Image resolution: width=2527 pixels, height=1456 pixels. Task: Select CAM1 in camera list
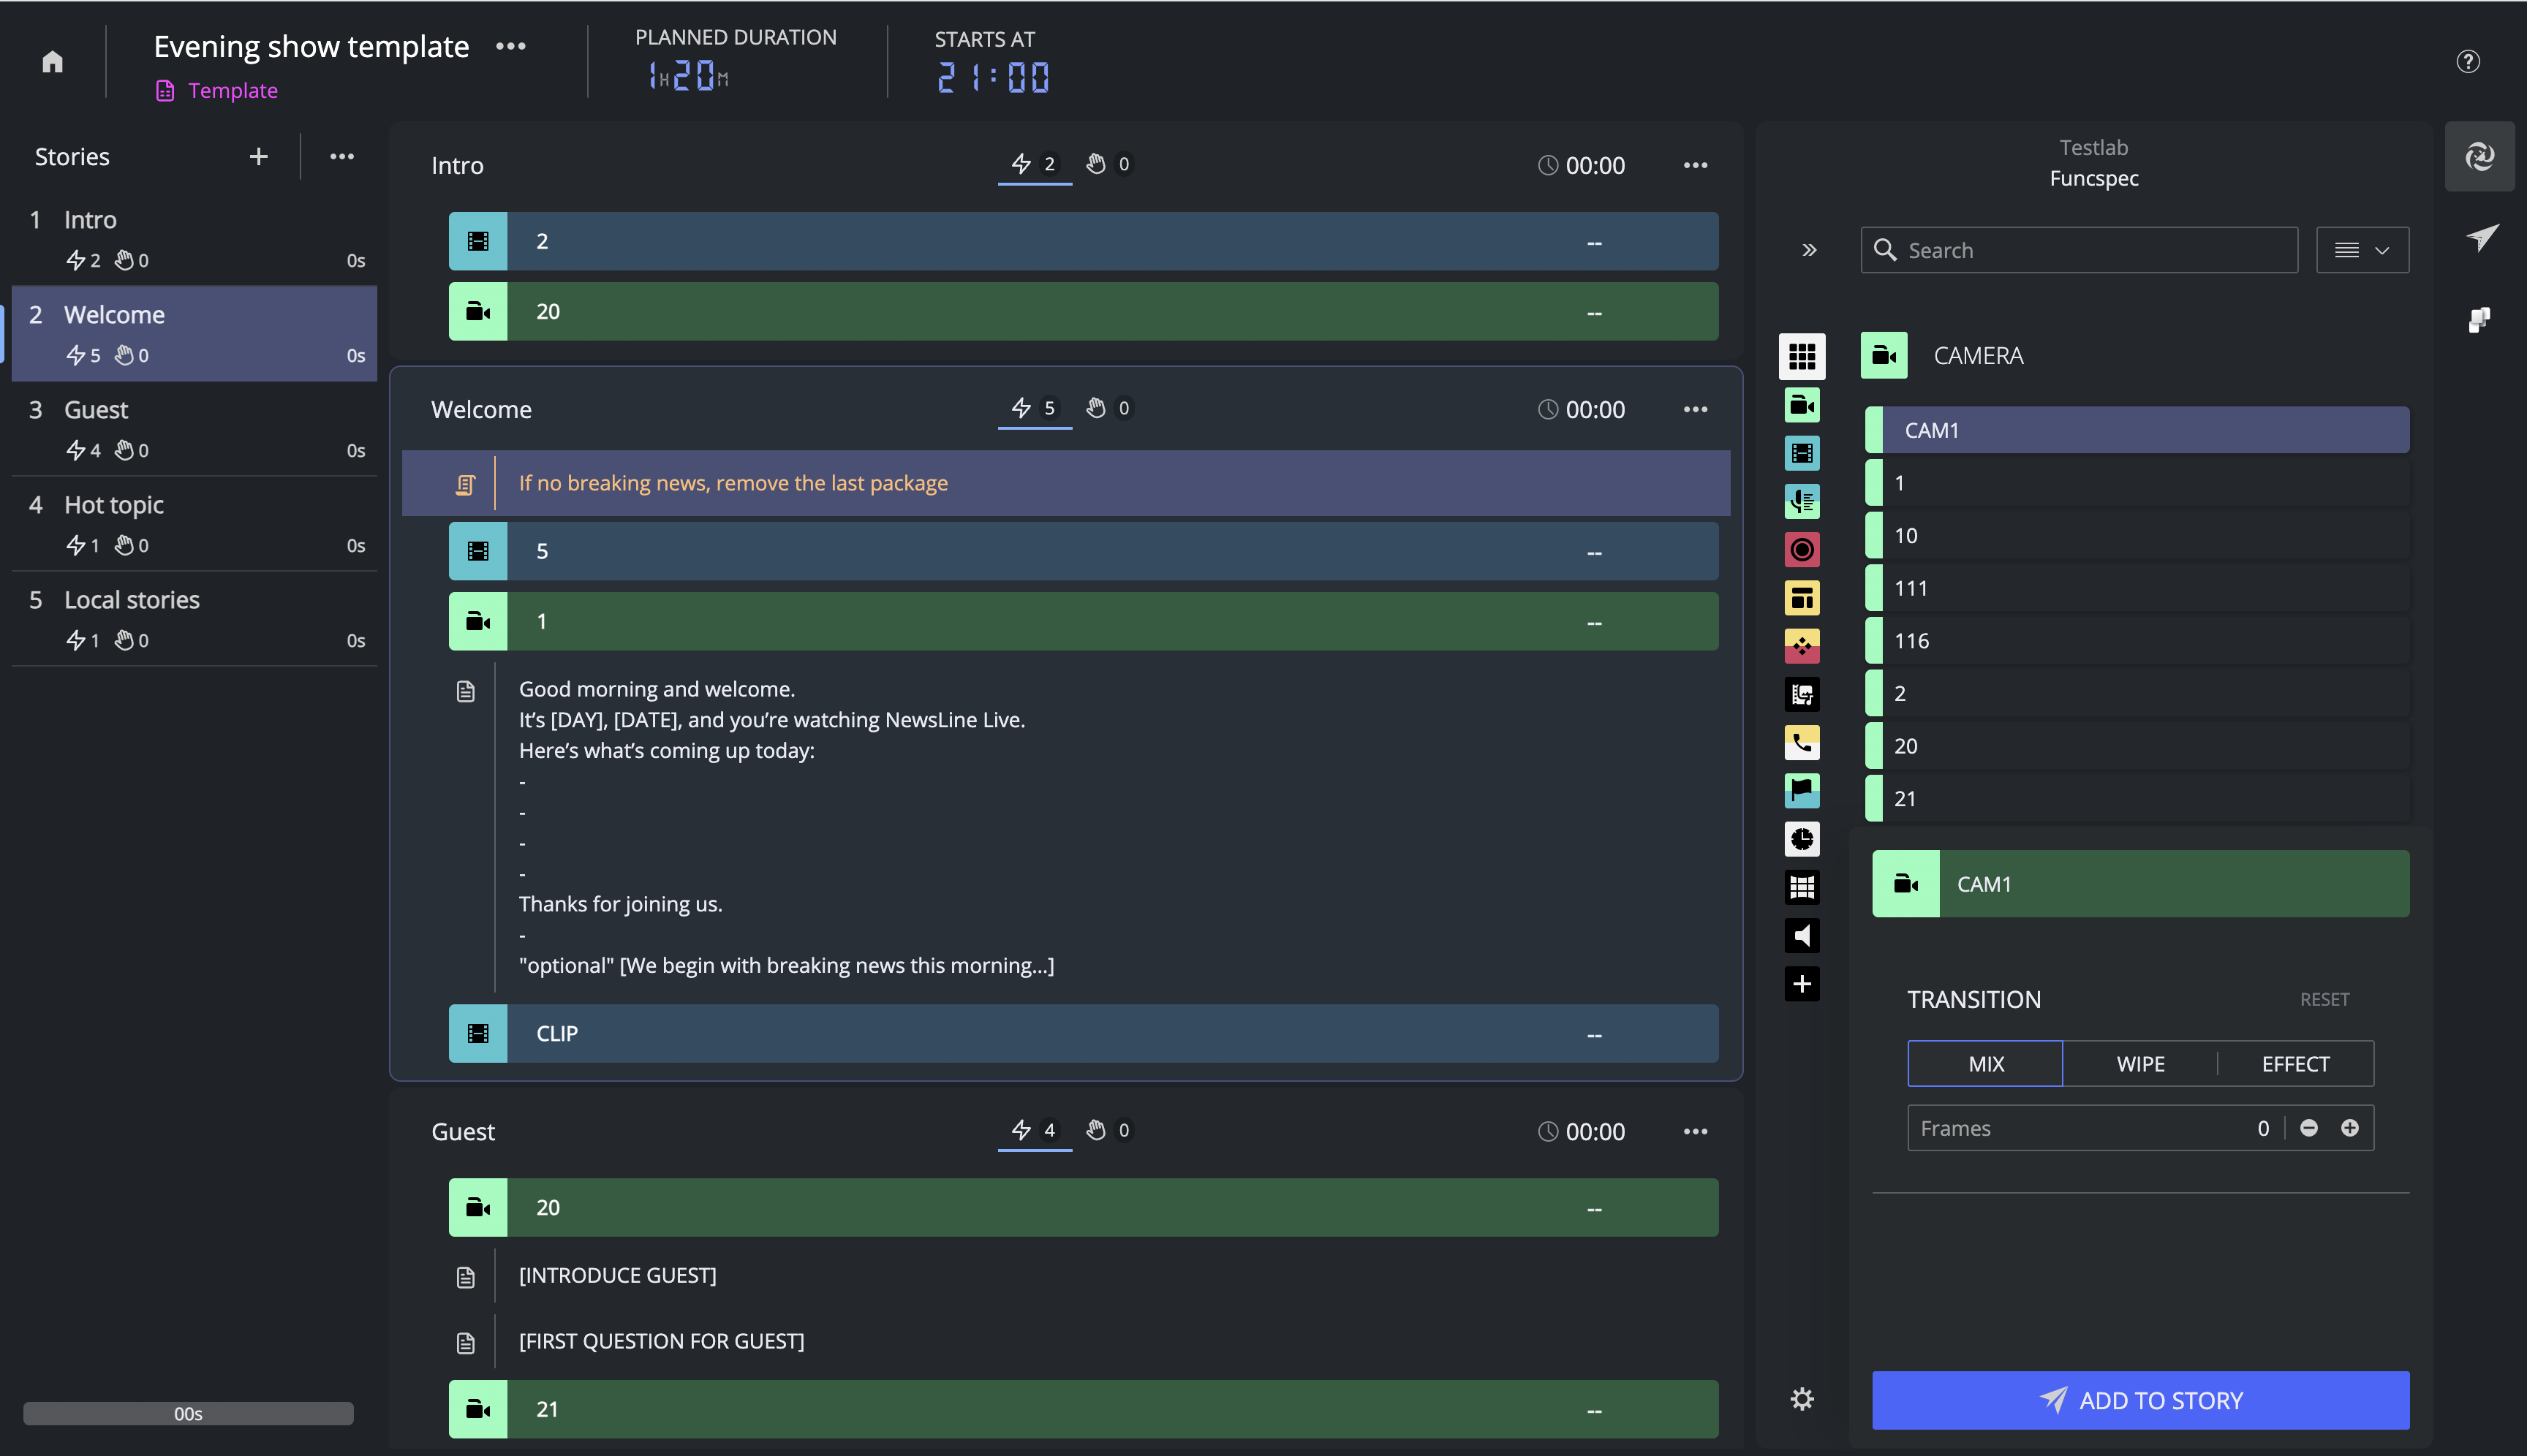[x=2137, y=430]
